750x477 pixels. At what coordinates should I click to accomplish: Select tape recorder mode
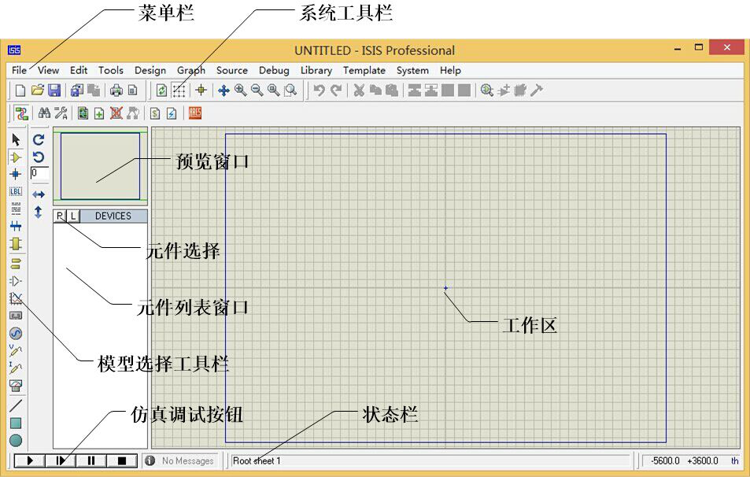[16, 316]
